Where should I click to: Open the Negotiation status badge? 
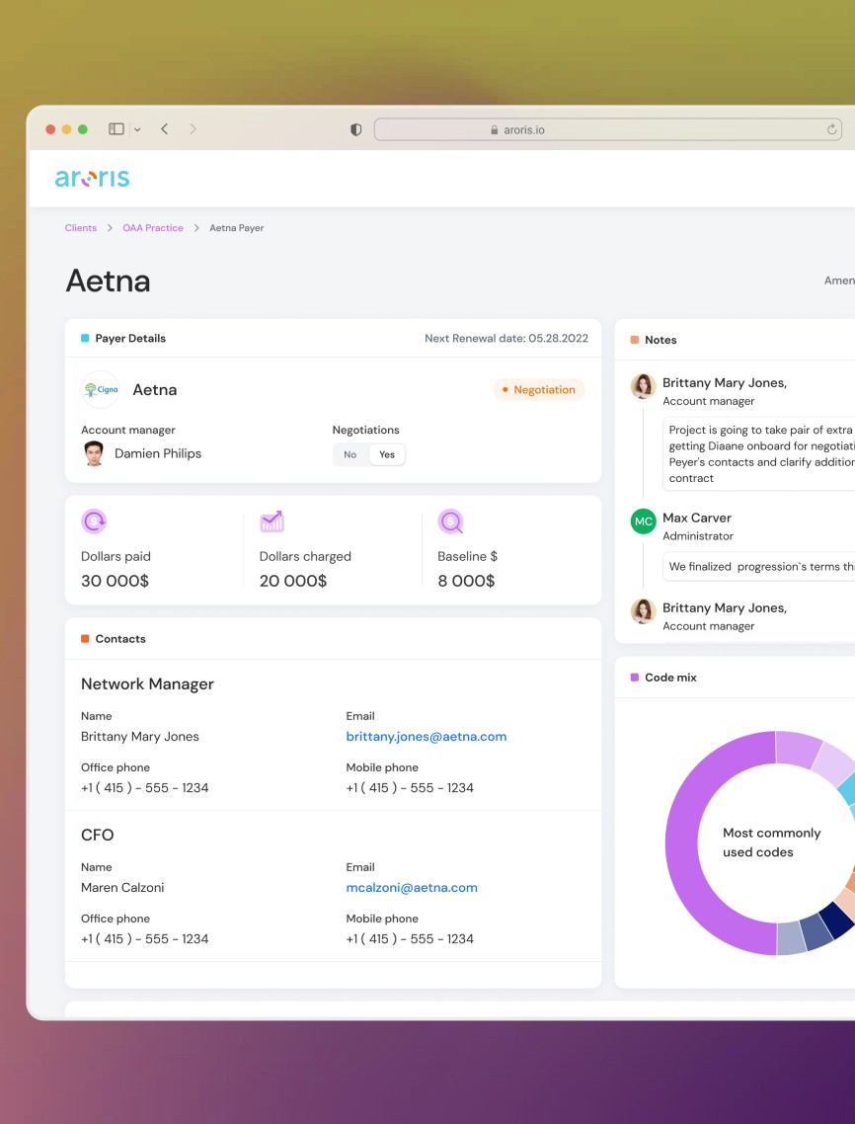pos(539,389)
